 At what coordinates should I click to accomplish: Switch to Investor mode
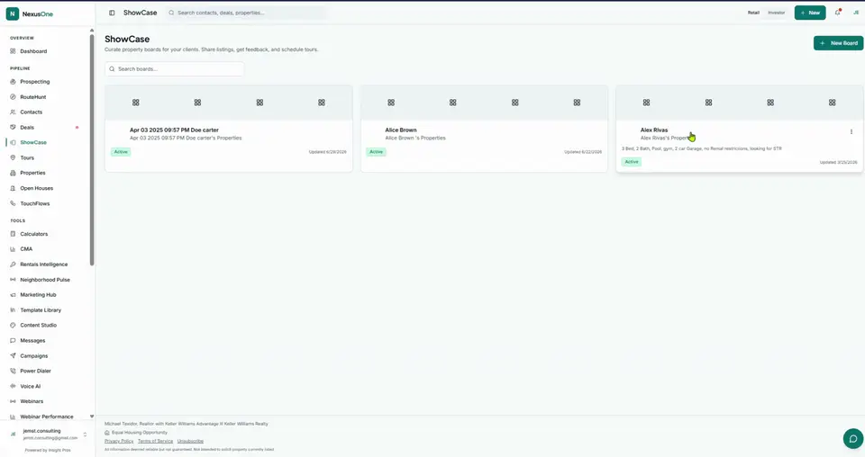coord(776,13)
